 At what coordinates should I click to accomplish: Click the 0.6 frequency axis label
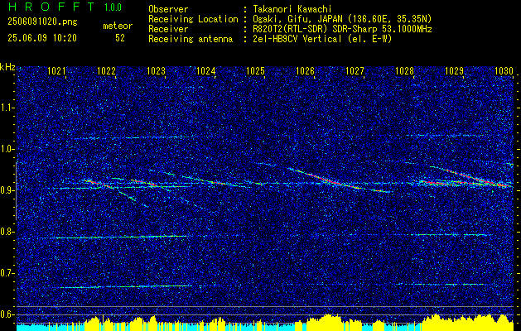tap(7, 314)
